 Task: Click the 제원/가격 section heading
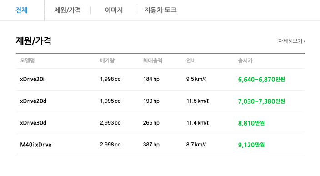(x=33, y=41)
